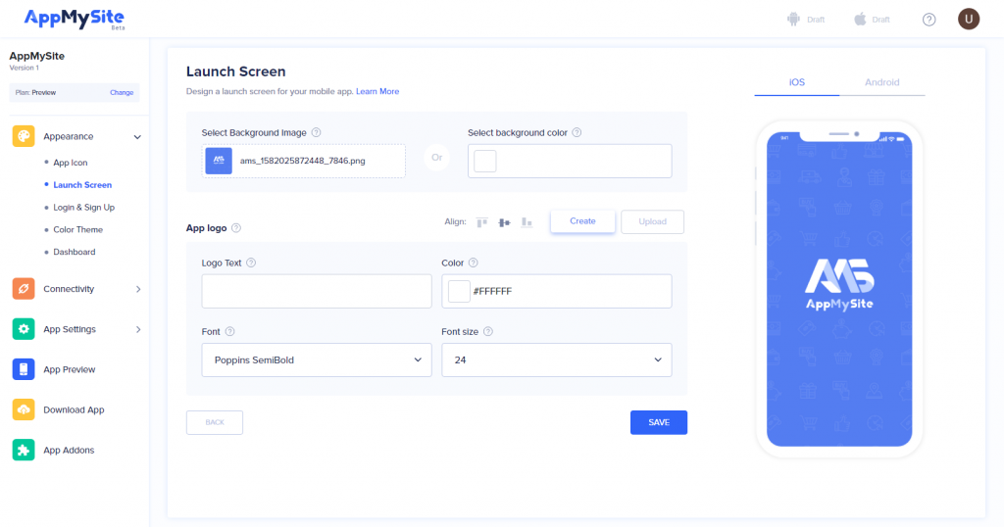Click the App Addons puzzle icon
Viewport: 1004px width, 527px height.
click(24, 450)
